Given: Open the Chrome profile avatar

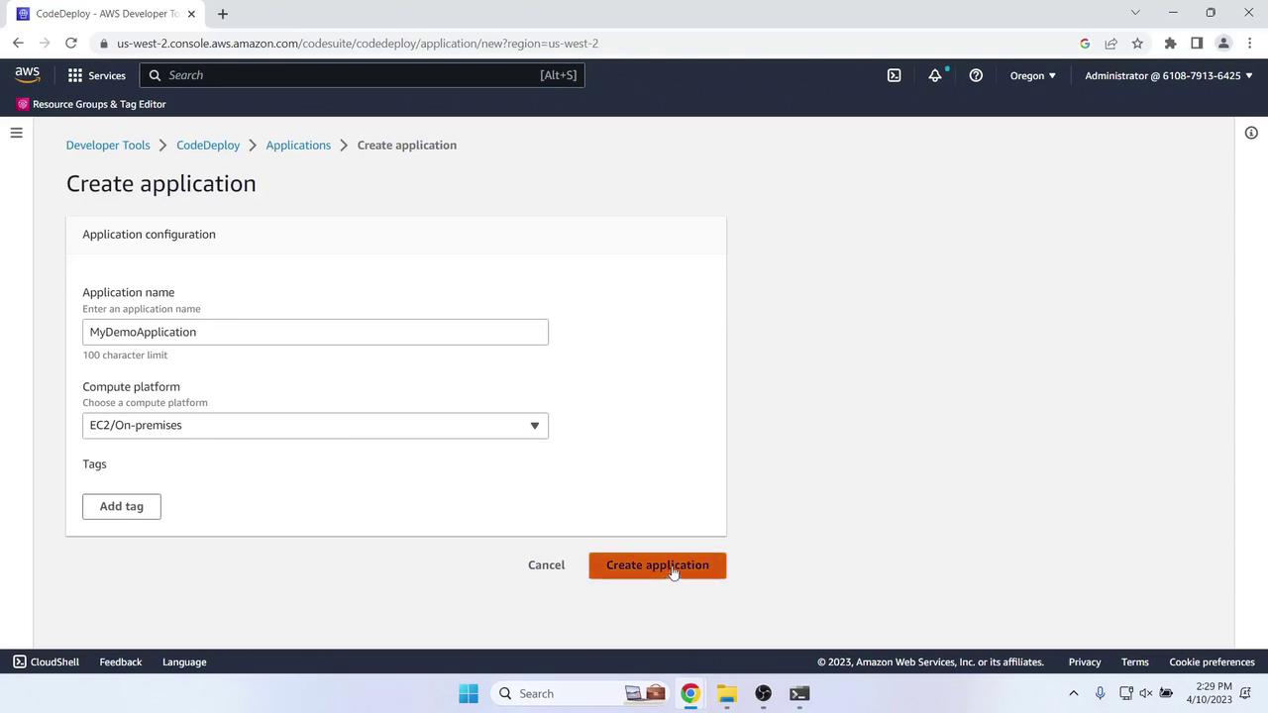Looking at the screenshot, I should coord(1223,44).
